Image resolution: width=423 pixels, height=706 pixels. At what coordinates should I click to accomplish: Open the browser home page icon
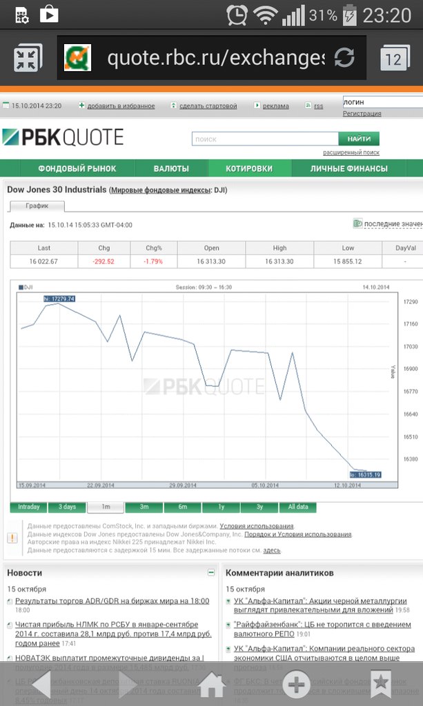[x=211, y=684]
